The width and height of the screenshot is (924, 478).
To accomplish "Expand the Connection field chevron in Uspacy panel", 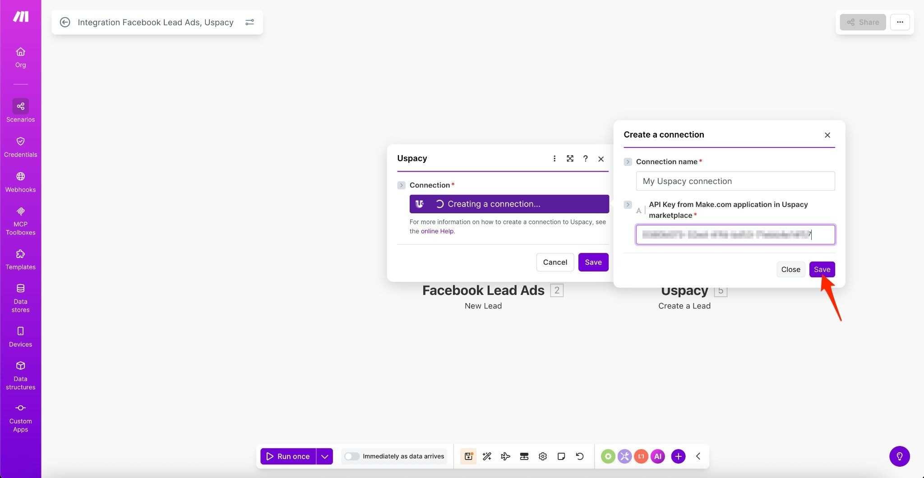I will click(x=401, y=185).
